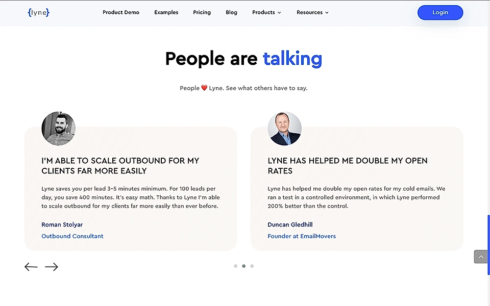Click Roman Stolyar's profile photo
The width and height of the screenshot is (490, 306).
(58, 128)
